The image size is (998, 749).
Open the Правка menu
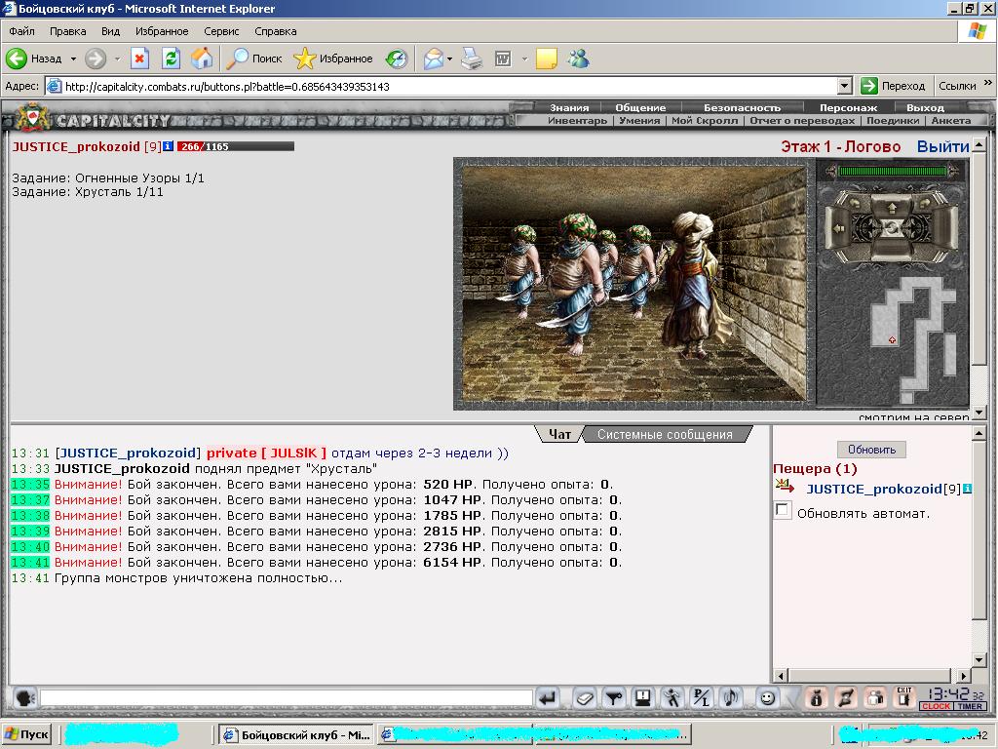coord(67,31)
